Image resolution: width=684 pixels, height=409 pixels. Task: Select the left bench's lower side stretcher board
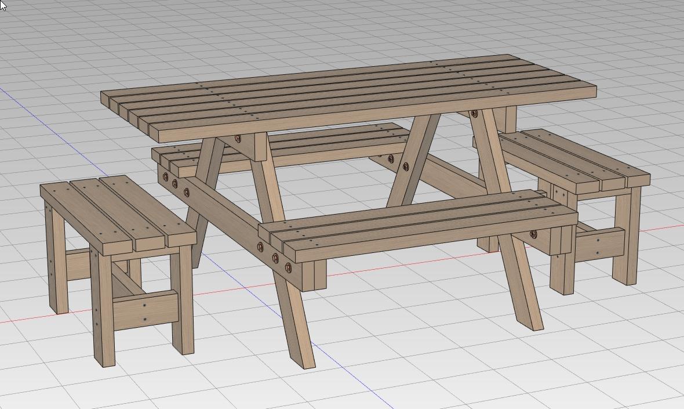(145, 310)
